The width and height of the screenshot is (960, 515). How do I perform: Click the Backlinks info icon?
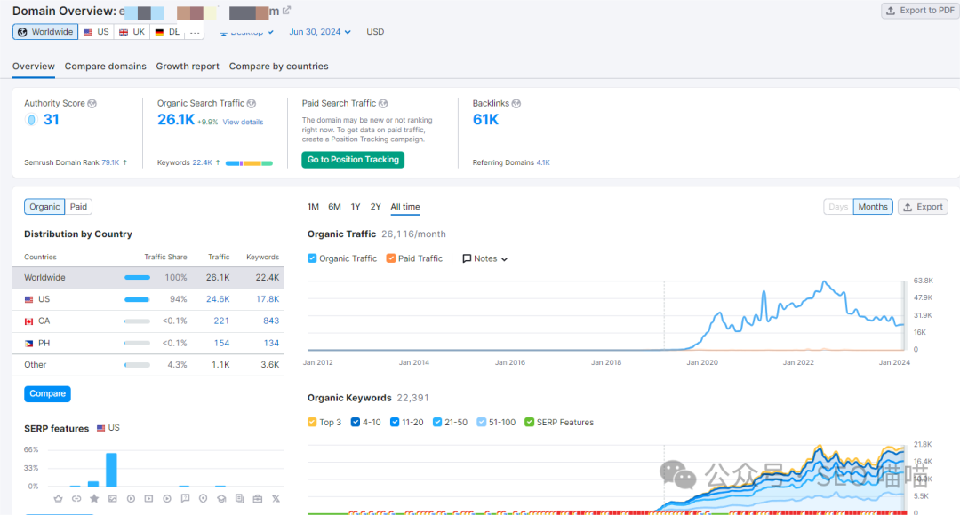click(517, 104)
